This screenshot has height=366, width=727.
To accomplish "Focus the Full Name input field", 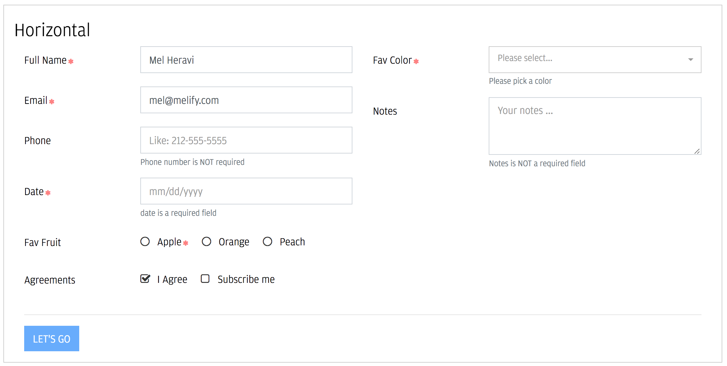I will coord(246,60).
